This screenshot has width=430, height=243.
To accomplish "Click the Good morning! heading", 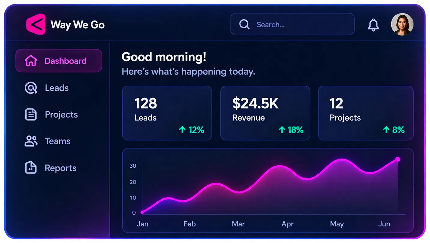I will pyautogui.click(x=164, y=57).
